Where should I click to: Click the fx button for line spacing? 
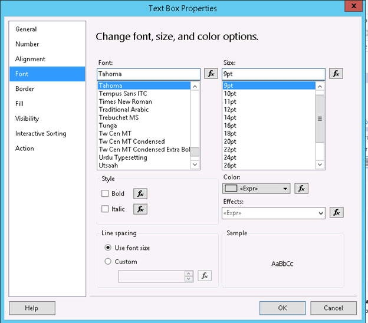tap(205, 275)
